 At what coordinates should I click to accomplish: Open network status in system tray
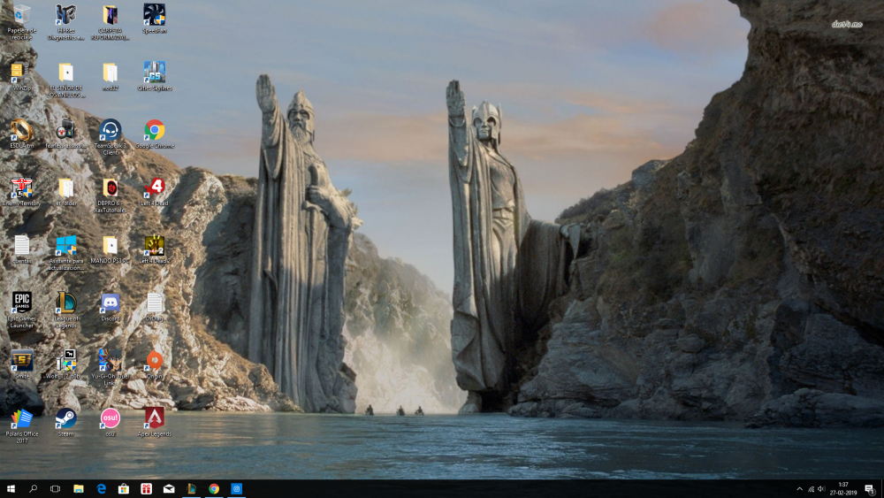(811, 489)
